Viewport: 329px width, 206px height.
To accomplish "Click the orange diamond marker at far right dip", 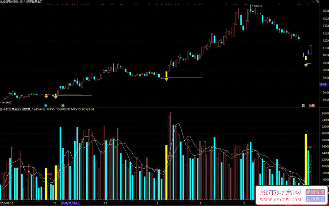I will [306, 65].
